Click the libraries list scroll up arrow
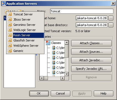 [x=67, y=42]
